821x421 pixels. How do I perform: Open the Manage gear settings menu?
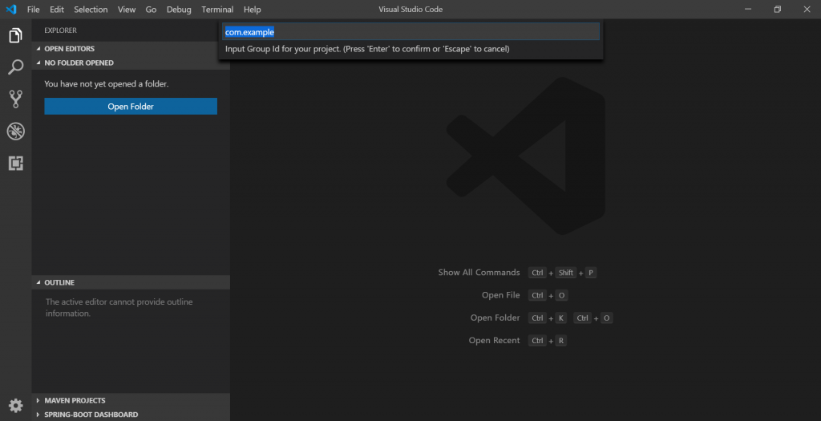(16, 405)
